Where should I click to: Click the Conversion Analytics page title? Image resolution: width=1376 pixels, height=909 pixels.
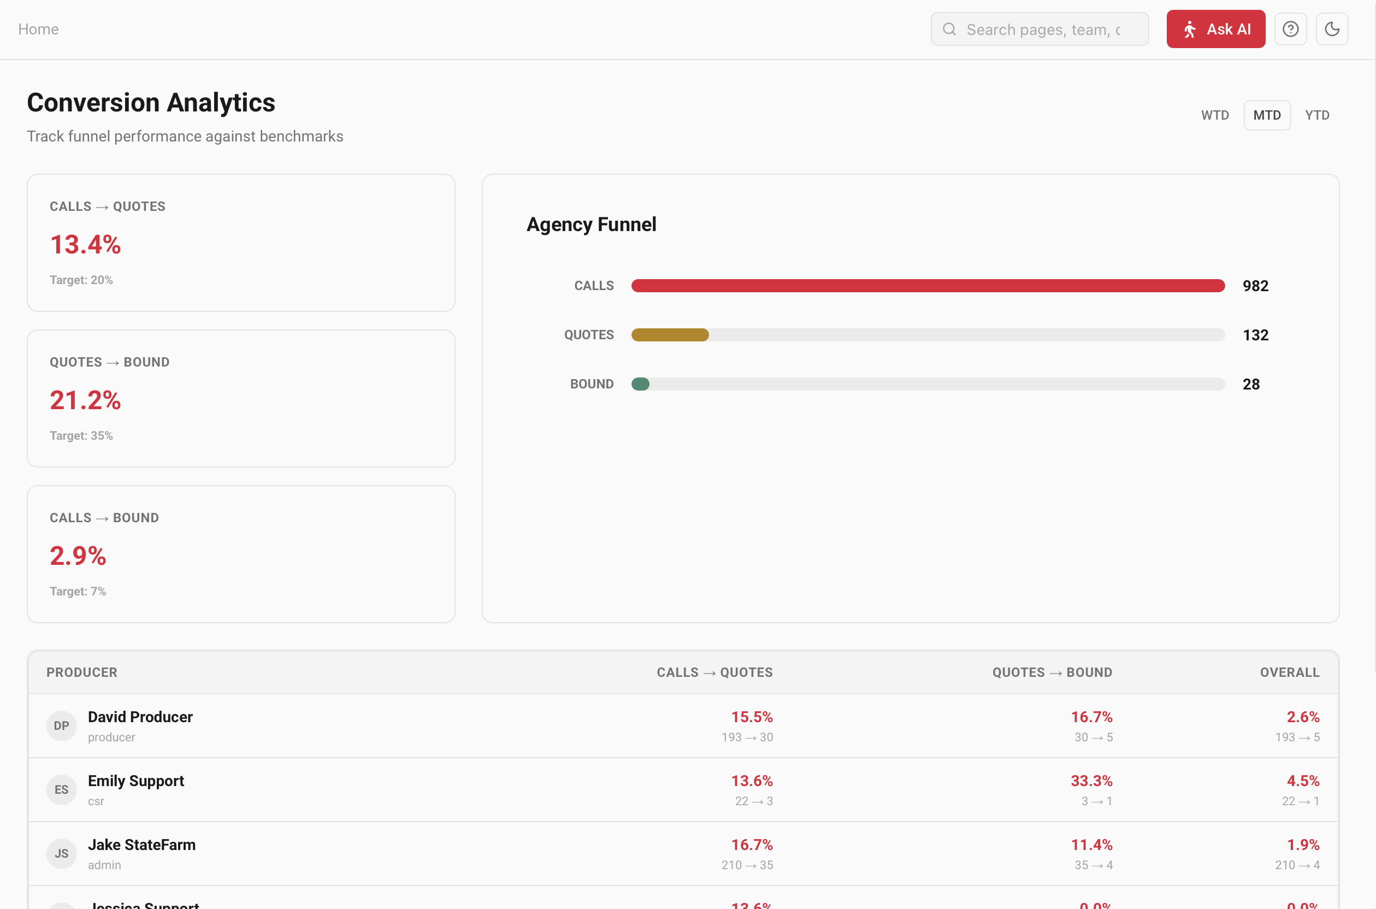coord(151,103)
